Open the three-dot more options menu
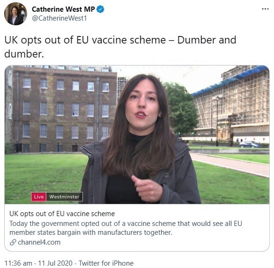The image size is (274, 268). pyautogui.click(x=265, y=9)
